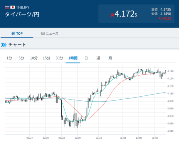
Task: Select the 30分 chart interval
Action: coord(59,58)
